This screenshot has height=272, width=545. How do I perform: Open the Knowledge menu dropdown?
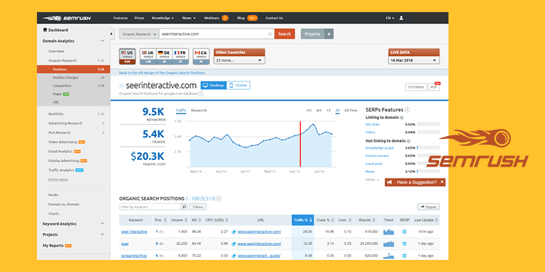coord(163,18)
